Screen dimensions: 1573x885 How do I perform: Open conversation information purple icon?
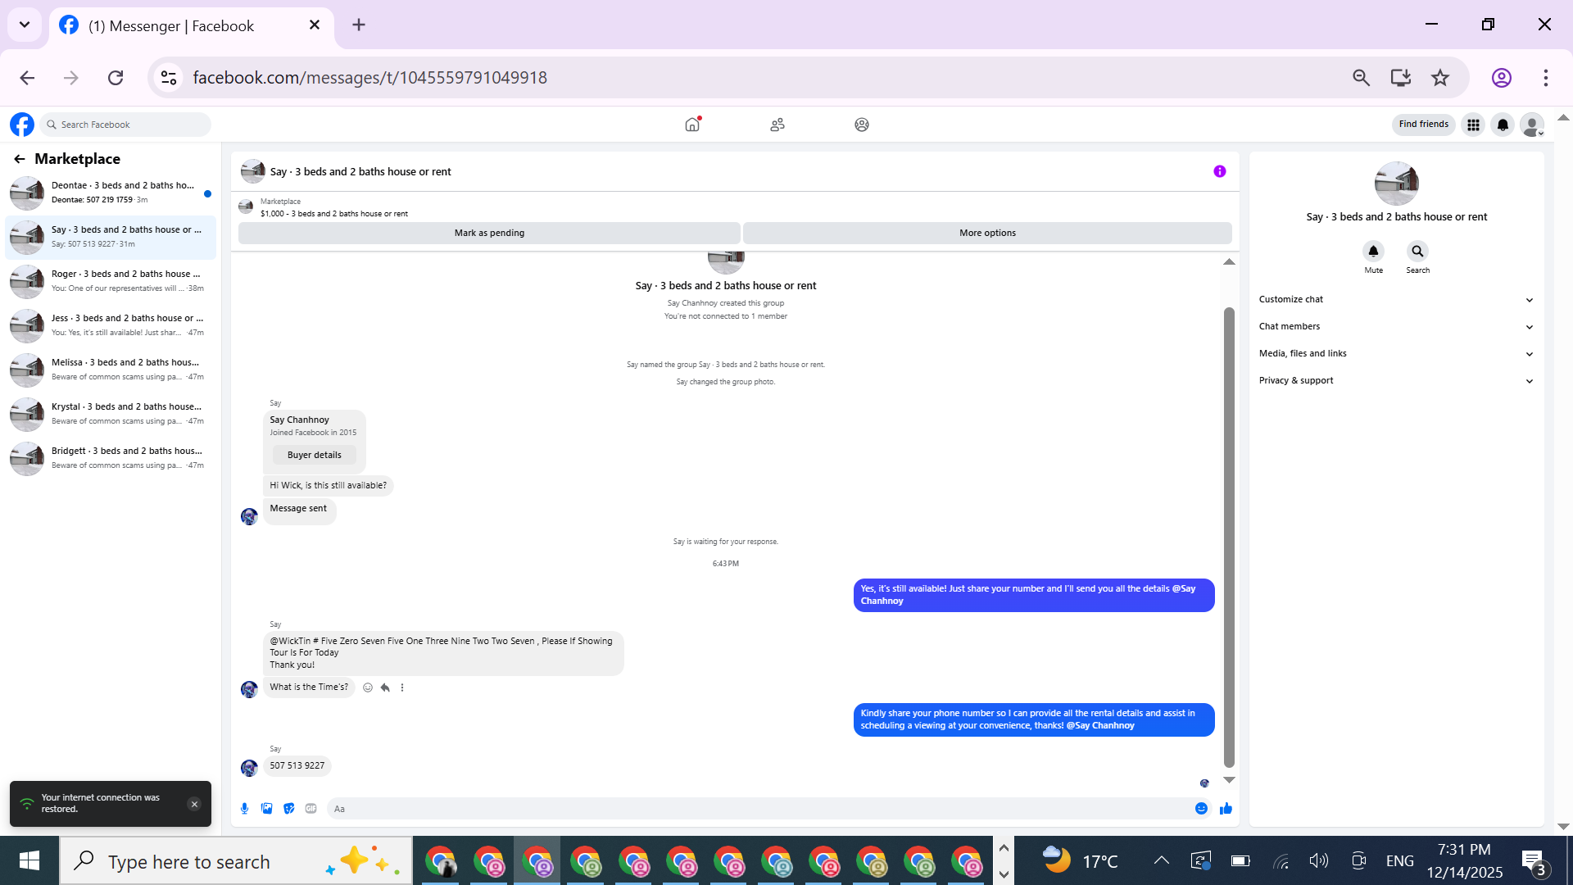[x=1219, y=171]
